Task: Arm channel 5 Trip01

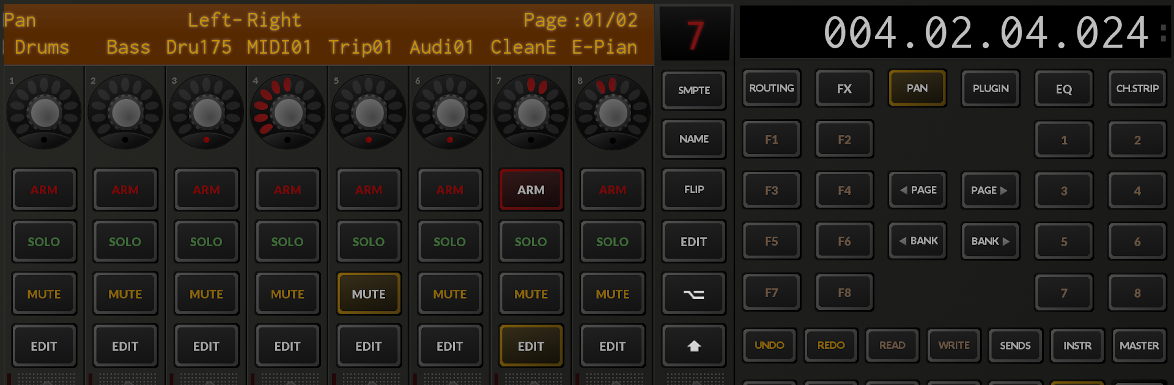Action: pos(369,190)
